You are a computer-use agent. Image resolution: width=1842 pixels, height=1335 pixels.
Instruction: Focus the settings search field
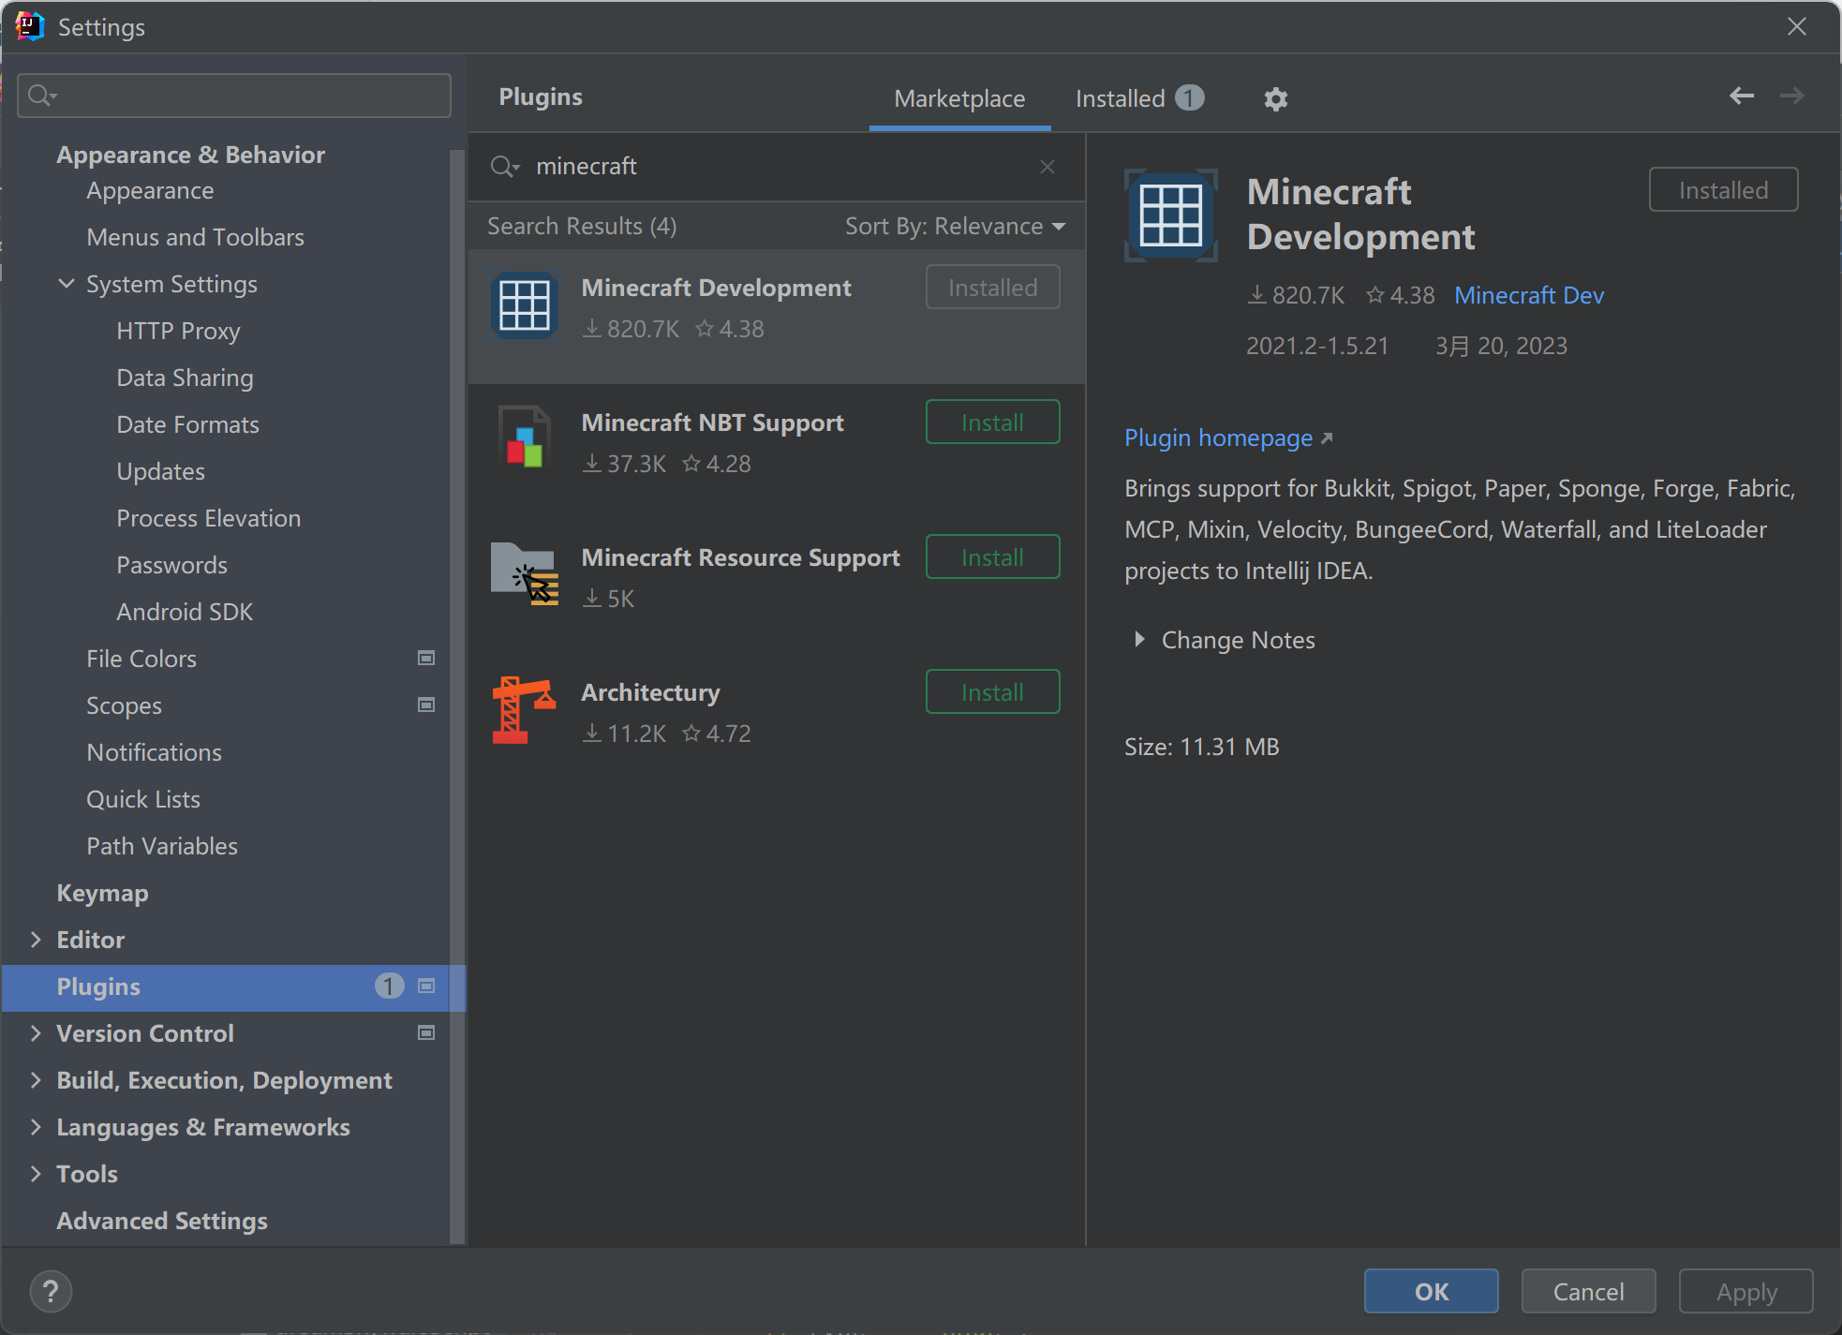(234, 96)
